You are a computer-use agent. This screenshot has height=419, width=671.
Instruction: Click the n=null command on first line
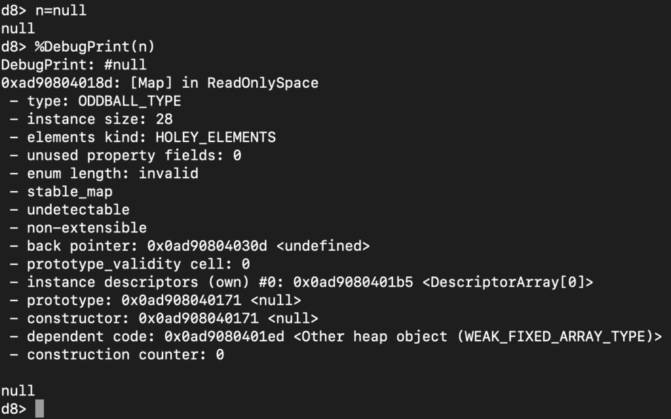[60, 11]
